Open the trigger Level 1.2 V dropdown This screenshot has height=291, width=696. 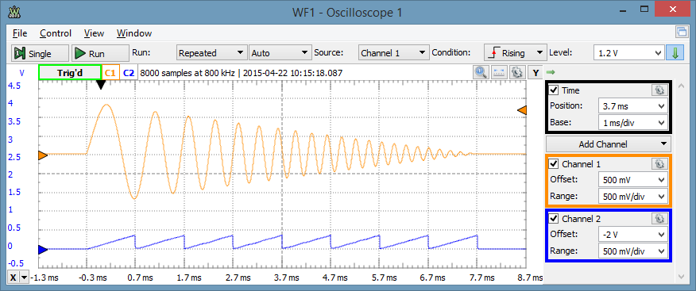[x=629, y=52]
